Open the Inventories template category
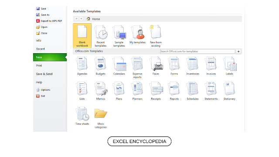 [193, 66]
